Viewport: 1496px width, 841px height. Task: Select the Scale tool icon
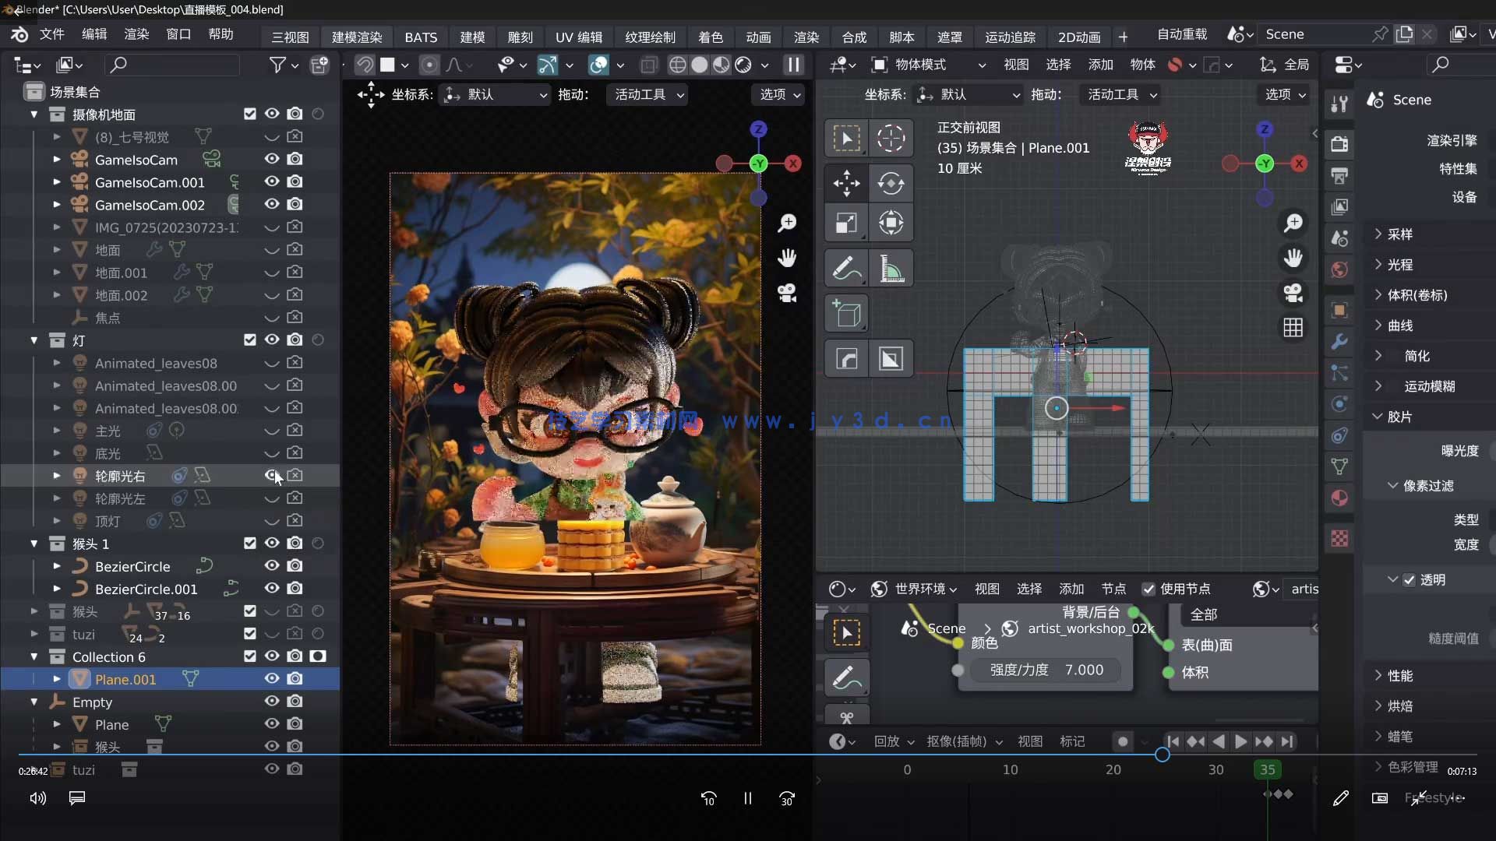point(846,223)
